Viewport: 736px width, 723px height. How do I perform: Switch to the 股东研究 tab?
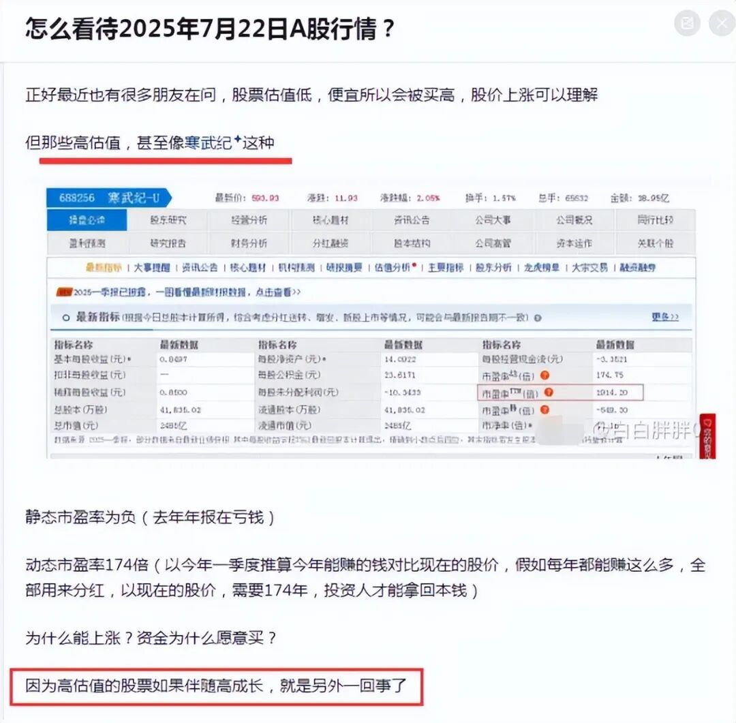tap(168, 219)
